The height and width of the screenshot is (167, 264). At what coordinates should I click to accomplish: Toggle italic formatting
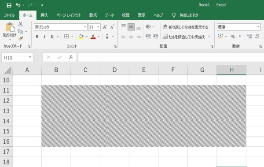(44, 37)
